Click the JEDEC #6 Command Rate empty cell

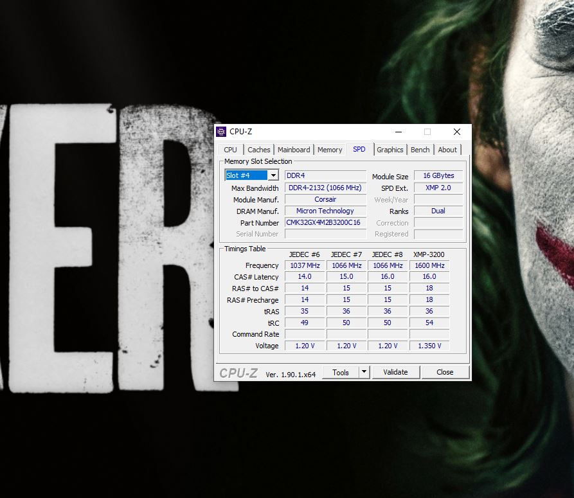[x=305, y=334]
